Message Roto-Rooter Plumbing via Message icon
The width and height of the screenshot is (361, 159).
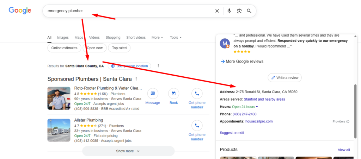pyautogui.click(x=153, y=94)
